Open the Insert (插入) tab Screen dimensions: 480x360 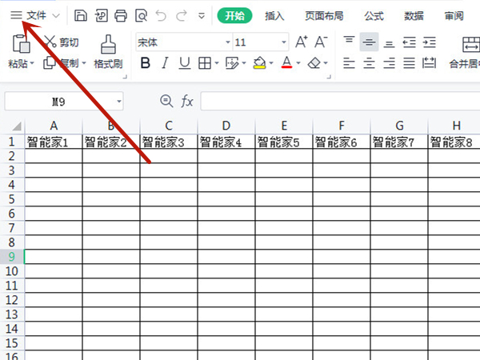click(274, 15)
